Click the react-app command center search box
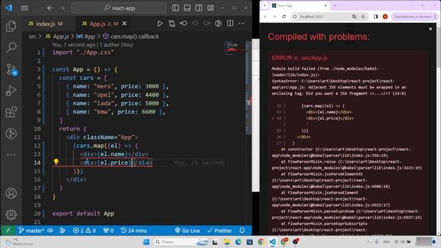The width and height of the screenshot is (441, 248). tap(119, 8)
